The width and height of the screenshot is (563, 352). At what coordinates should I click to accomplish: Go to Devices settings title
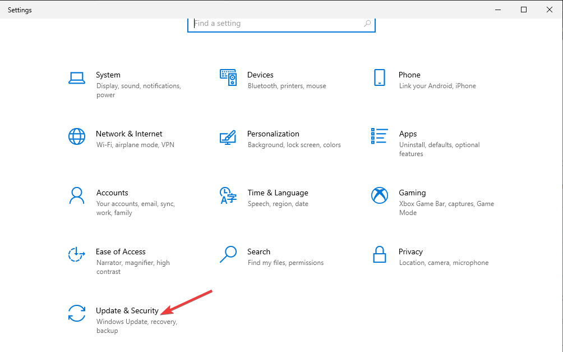click(x=260, y=75)
